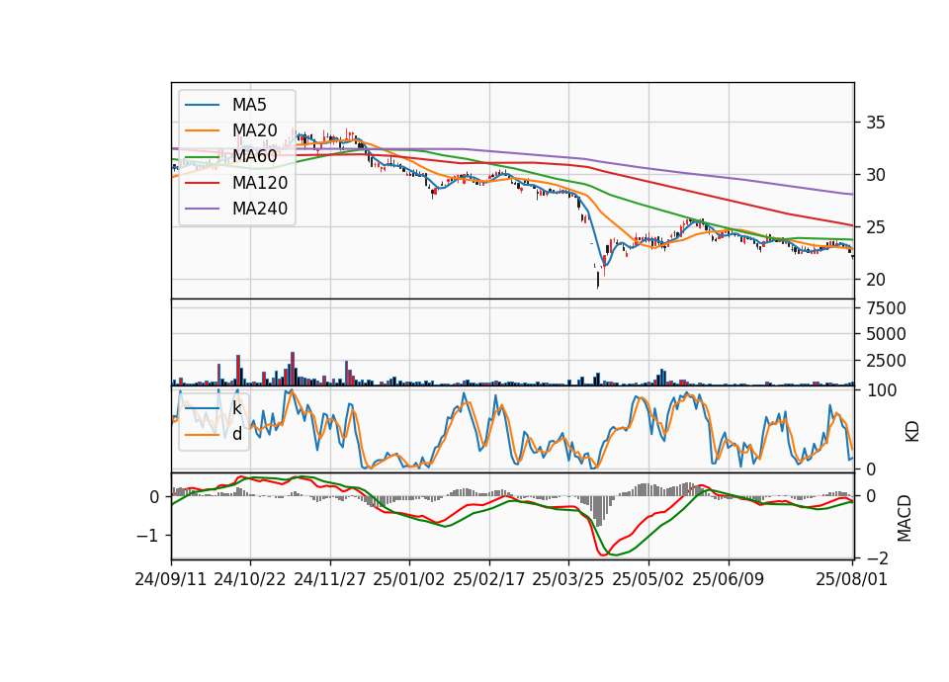949x682 pixels.
Task: Click the 25/05/02 date axis label
Action: [648, 579]
